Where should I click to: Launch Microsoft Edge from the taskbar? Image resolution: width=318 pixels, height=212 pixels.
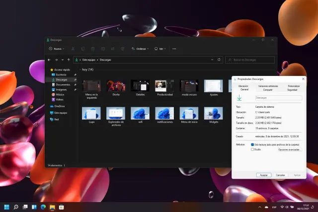coord(43,207)
